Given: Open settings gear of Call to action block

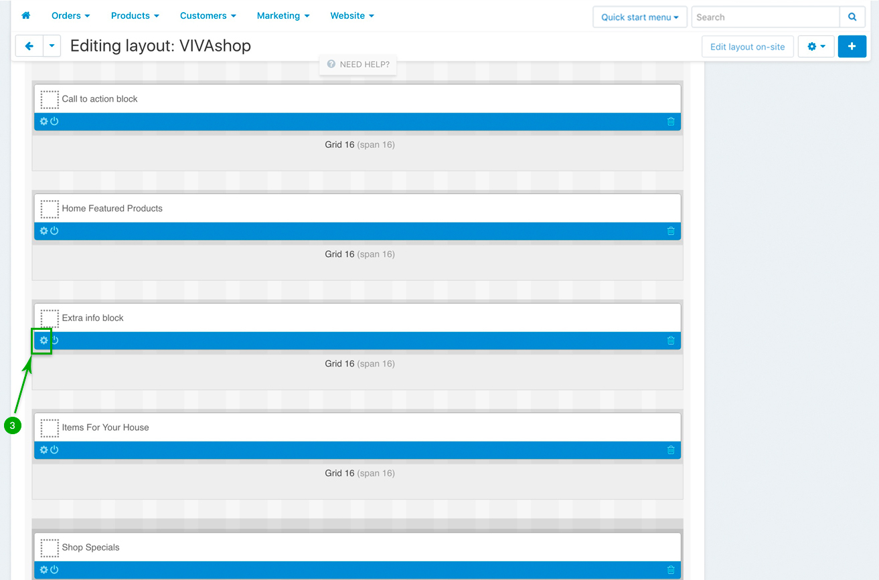Looking at the screenshot, I should (x=44, y=122).
